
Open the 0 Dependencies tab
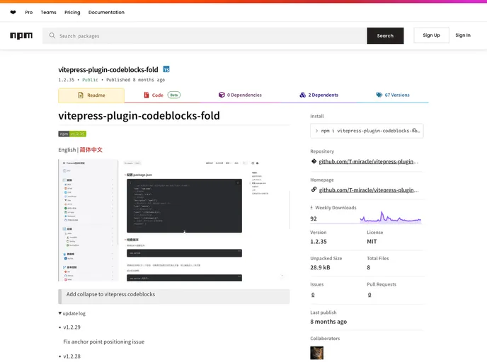tap(240, 95)
